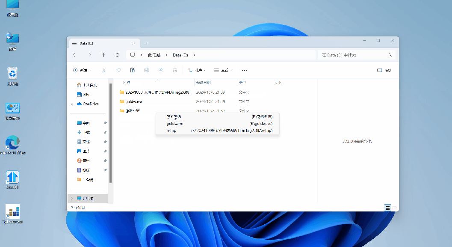Viewport: 452px width, 247px height.
Task: Click the pin next to Downloads
Action: [x=105, y=132]
